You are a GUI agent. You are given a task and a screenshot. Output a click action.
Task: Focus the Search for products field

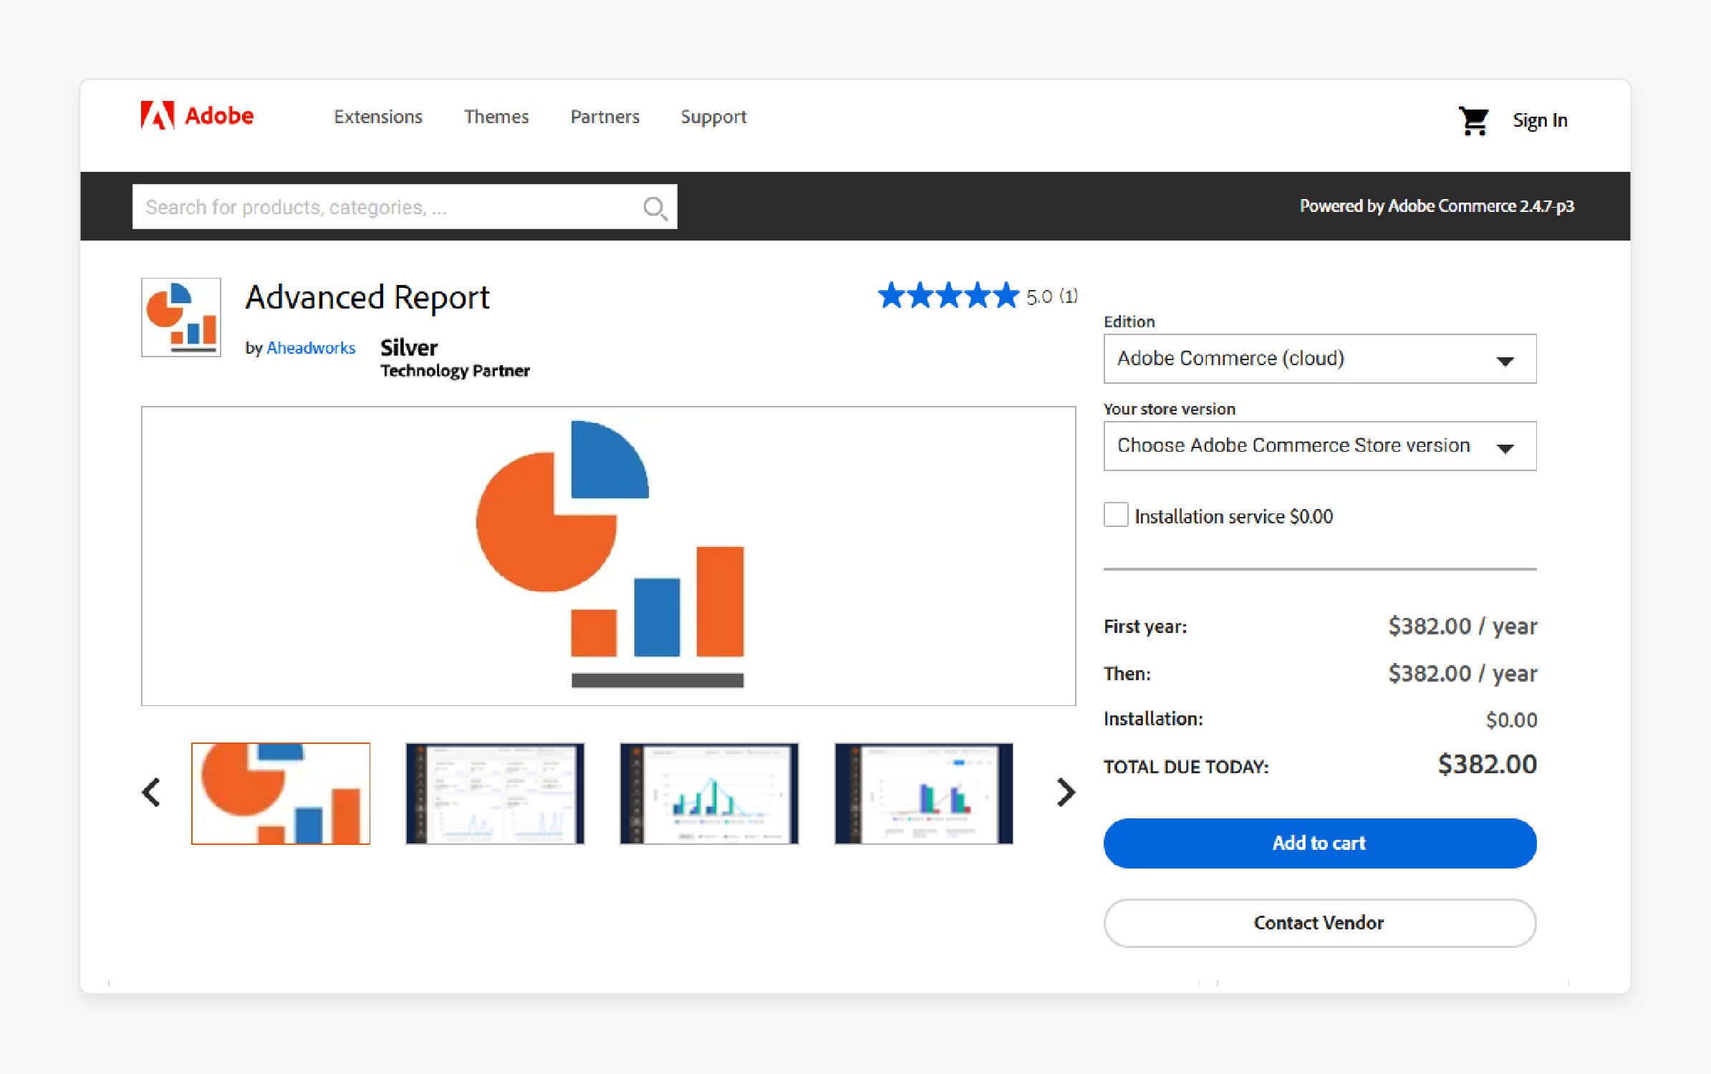pos(405,207)
